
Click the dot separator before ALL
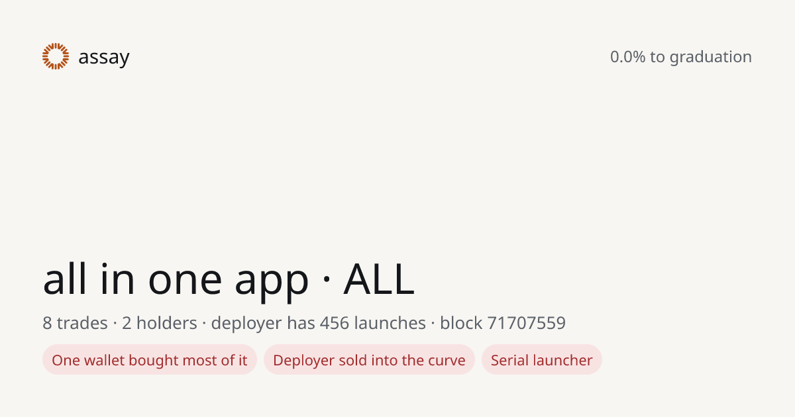click(x=326, y=281)
